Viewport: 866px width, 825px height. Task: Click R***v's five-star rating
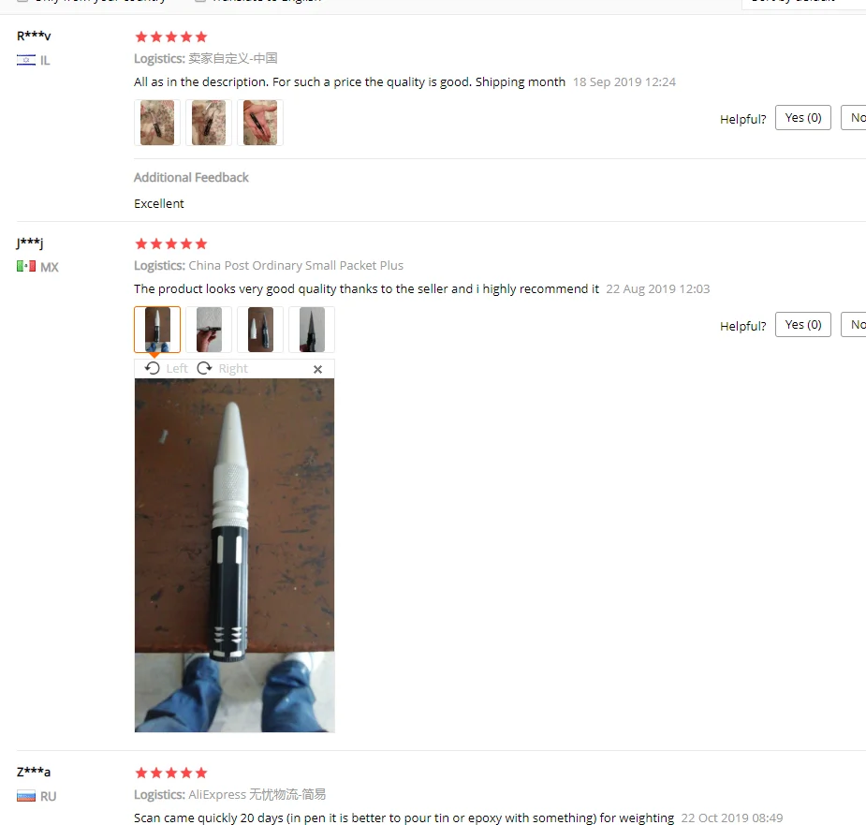click(171, 37)
